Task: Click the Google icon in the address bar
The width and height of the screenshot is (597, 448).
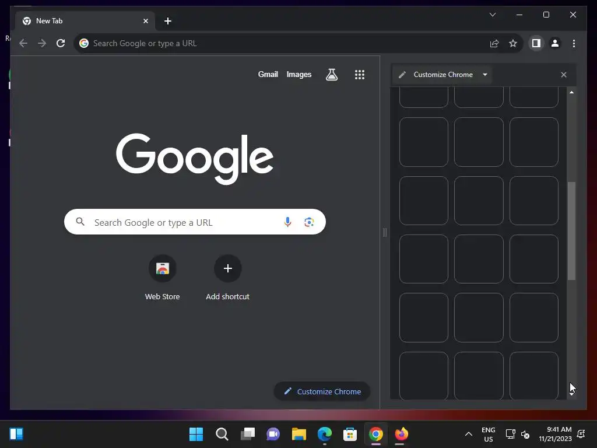Action: pos(84,43)
